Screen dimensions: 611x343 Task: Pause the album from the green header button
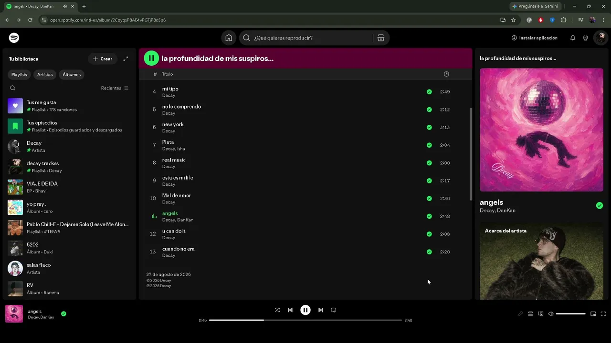coord(151,59)
